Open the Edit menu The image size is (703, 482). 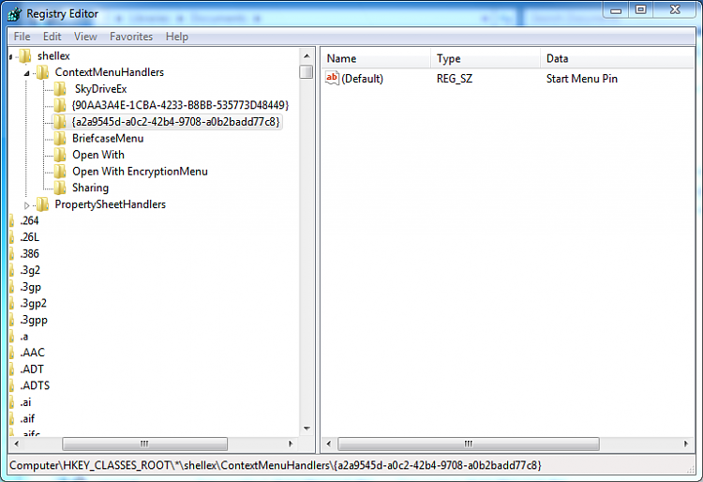coord(52,37)
